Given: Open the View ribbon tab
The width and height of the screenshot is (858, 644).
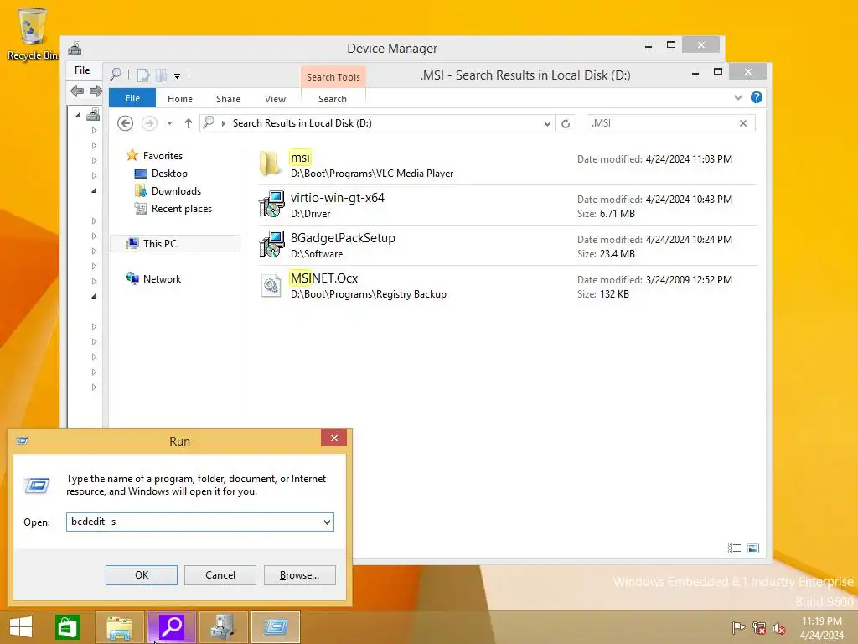Looking at the screenshot, I should [x=275, y=99].
